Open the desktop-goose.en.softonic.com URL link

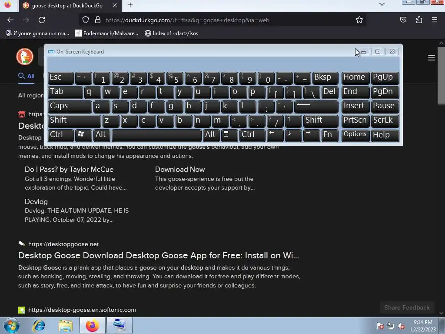pos(82,310)
